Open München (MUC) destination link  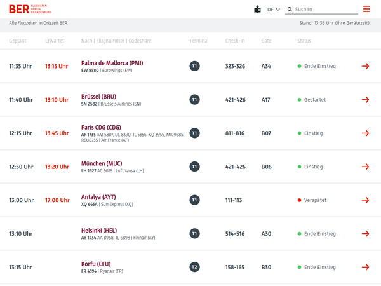tap(102, 163)
